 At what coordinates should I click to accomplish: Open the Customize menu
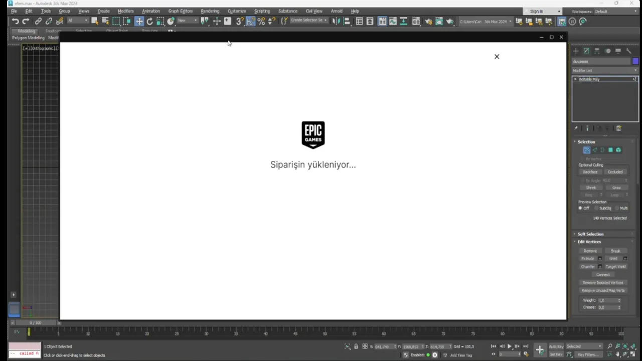click(237, 11)
